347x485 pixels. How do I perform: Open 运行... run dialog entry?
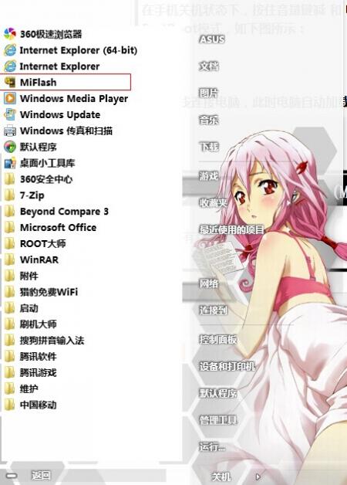(212, 447)
